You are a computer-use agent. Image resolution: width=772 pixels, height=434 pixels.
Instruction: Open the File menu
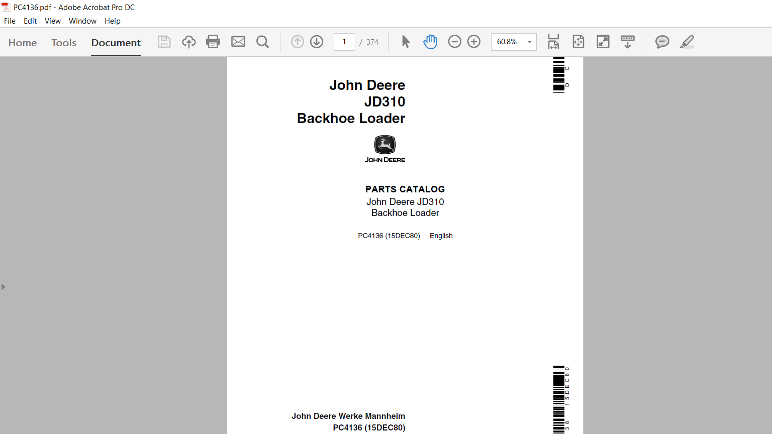tap(10, 21)
